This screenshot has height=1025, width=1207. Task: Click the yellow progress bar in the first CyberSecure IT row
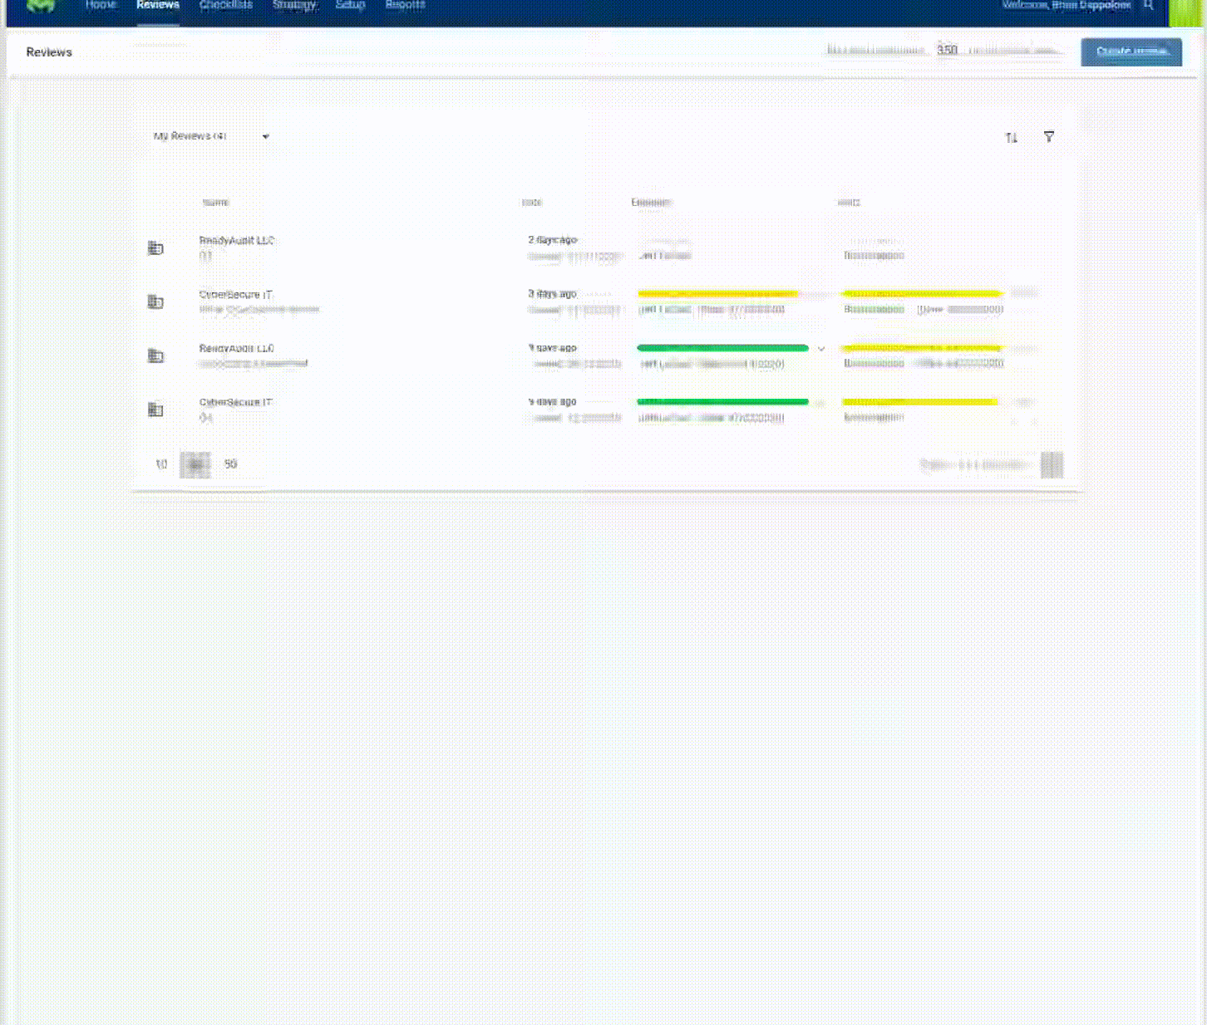(717, 293)
